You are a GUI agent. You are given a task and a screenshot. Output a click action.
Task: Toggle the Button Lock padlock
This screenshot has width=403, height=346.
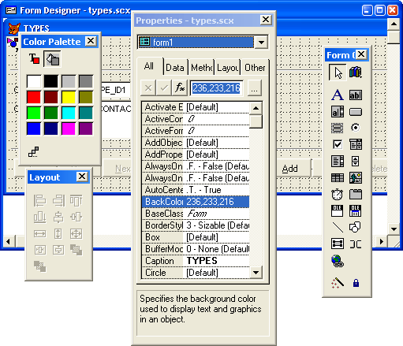click(356, 283)
